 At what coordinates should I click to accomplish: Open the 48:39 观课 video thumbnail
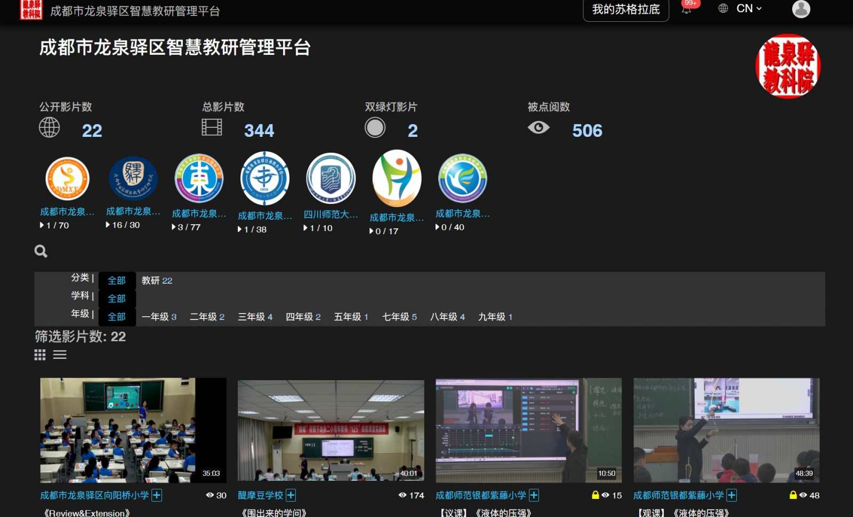(726, 430)
